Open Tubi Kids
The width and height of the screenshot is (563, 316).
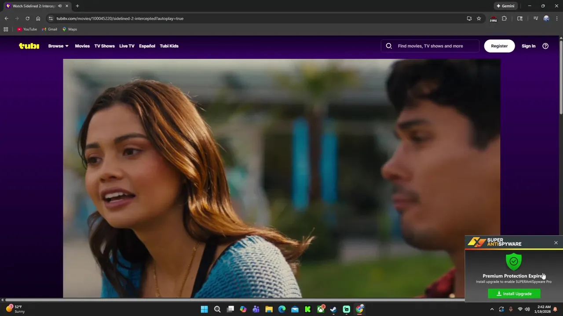(169, 46)
